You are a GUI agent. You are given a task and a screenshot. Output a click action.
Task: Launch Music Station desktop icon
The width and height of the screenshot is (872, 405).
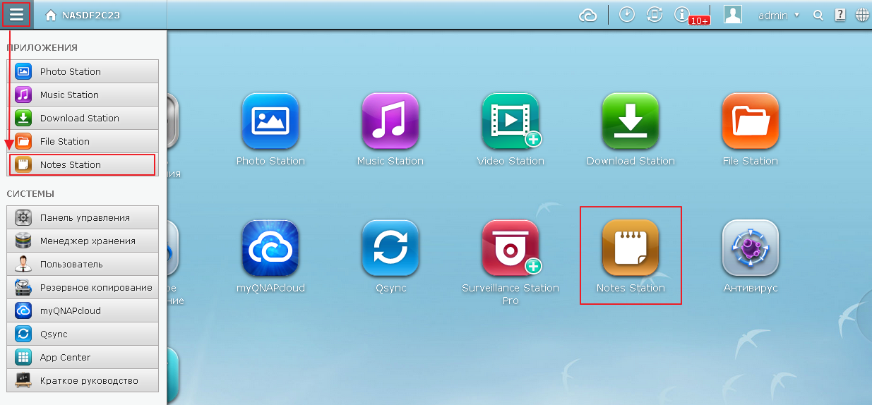pos(390,121)
